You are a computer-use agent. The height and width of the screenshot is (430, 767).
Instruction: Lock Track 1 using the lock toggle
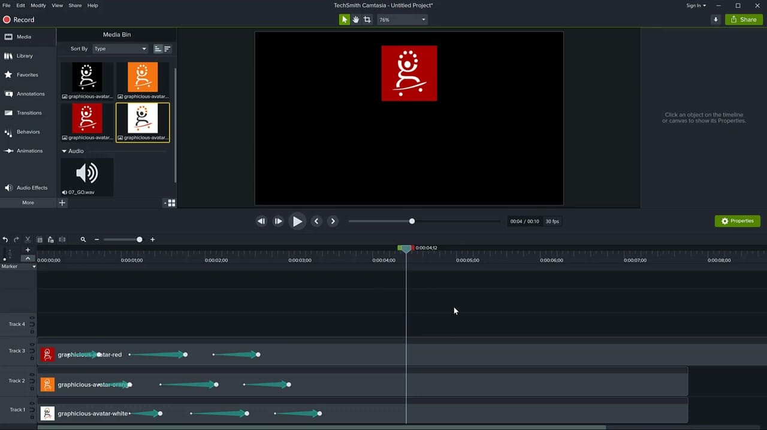[32, 416]
